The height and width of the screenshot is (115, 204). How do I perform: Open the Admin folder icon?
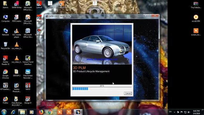(5, 5)
